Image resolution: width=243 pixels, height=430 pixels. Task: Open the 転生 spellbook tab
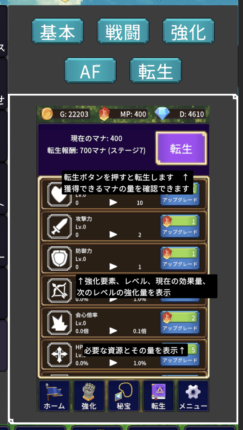point(158,396)
